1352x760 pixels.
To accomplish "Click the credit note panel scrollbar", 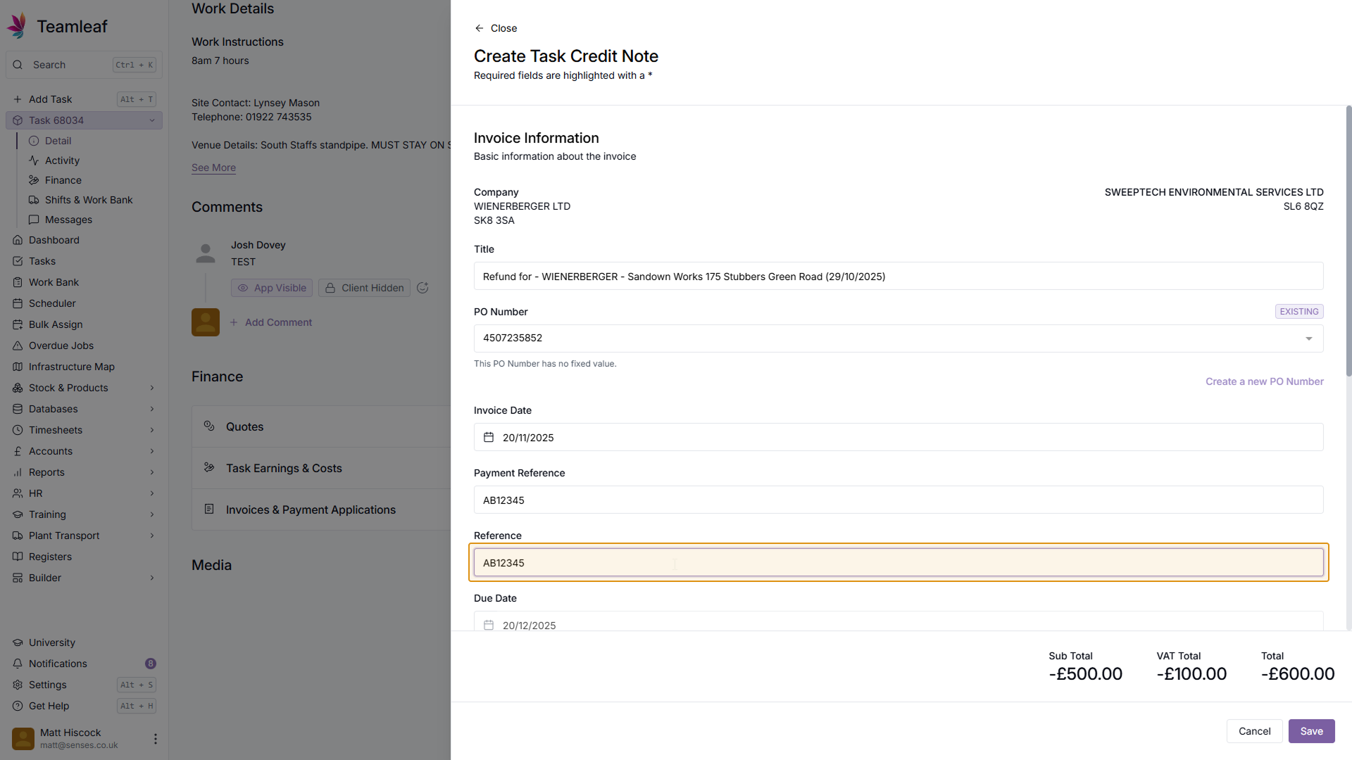I will click(x=1348, y=239).
